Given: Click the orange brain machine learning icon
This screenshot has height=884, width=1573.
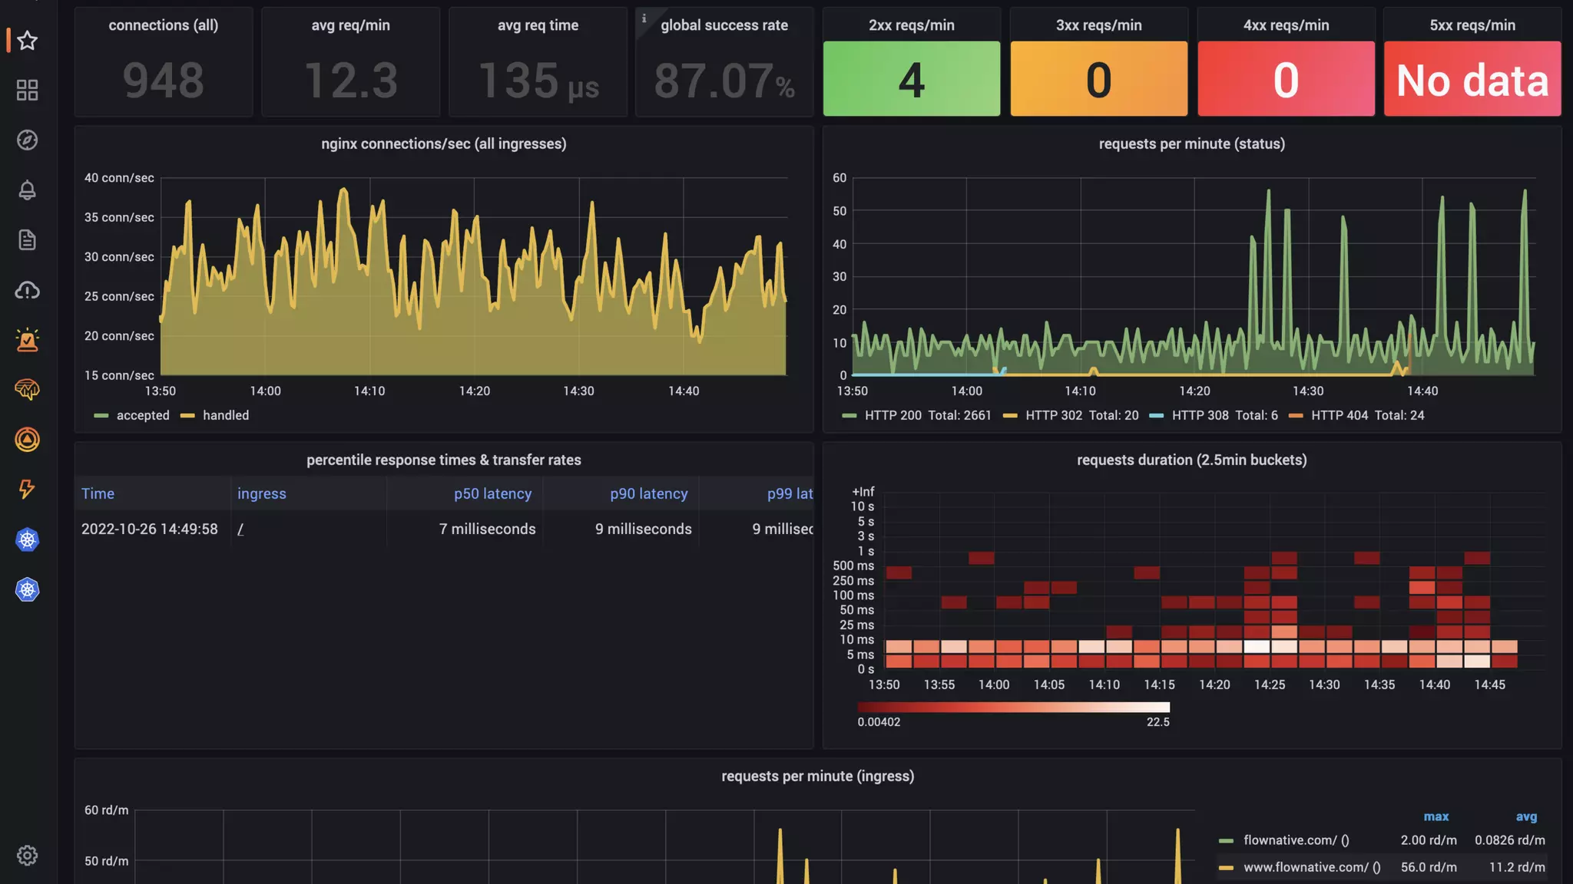Looking at the screenshot, I should click(x=28, y=390).
